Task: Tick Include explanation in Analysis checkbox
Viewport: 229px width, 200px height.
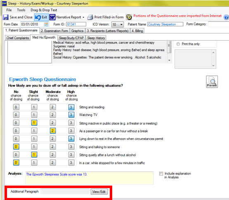Action: (x=161, y=174)
